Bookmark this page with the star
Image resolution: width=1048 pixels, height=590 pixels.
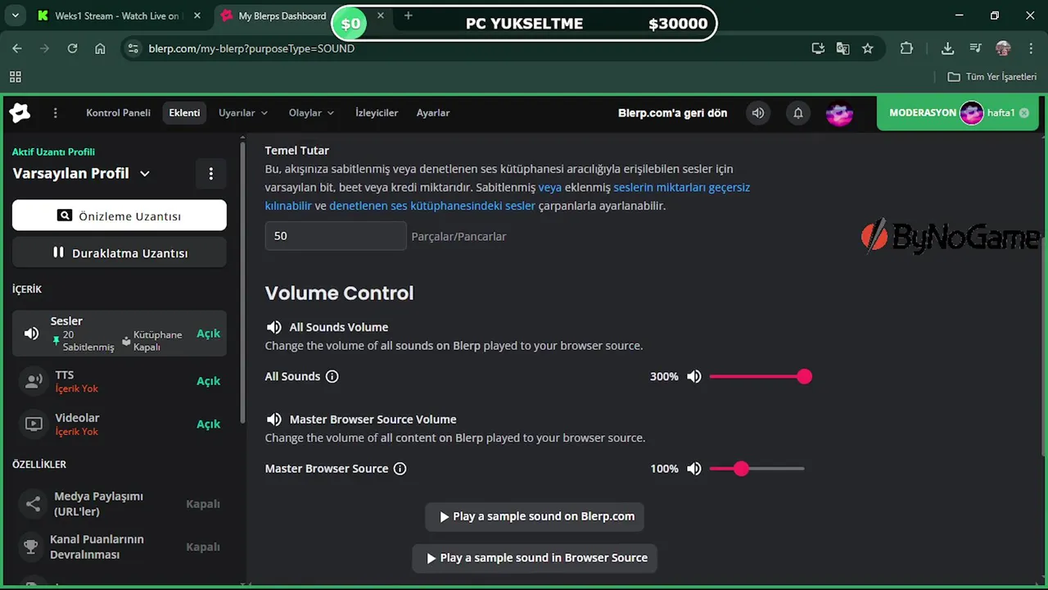(x=868, y=48)
